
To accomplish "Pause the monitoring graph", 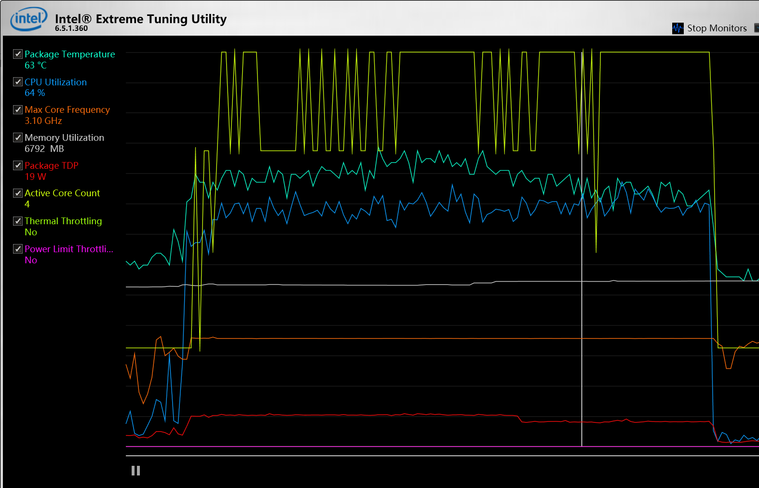I will [x=136, y=471].
